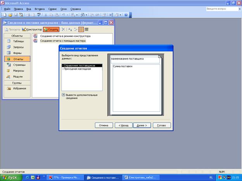Click the Properties icon in the main toolbar
The image size is (242, 181).
[x=104, y=15]
